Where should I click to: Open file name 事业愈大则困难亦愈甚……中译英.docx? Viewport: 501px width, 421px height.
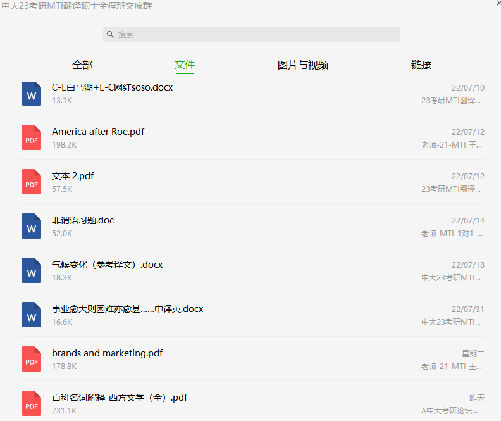(128, 309)
